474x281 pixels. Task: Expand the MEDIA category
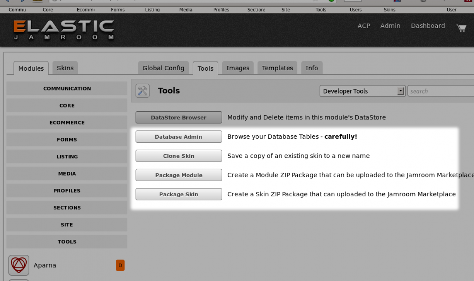[x=67, y=173]
